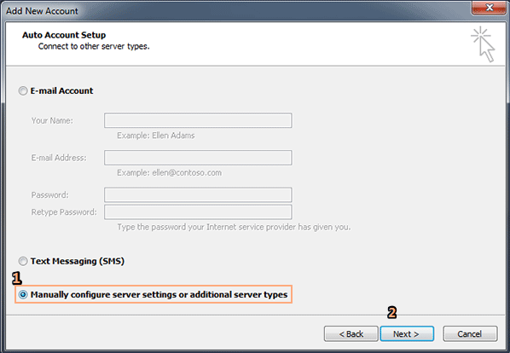This screenshot has height=353, width=510.
Task: Click the sparkle cursor wizard icon
Action: tap(484, 44)
